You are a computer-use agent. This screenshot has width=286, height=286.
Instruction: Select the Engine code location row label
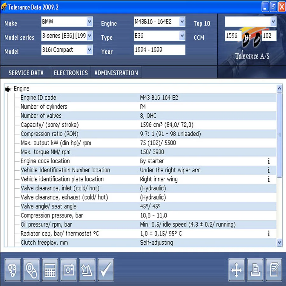tap(45, 161)
